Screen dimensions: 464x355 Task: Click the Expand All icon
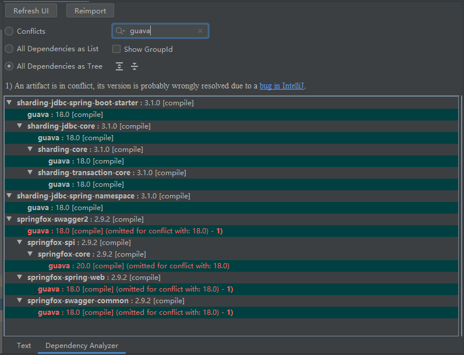(x=119, y=66)
